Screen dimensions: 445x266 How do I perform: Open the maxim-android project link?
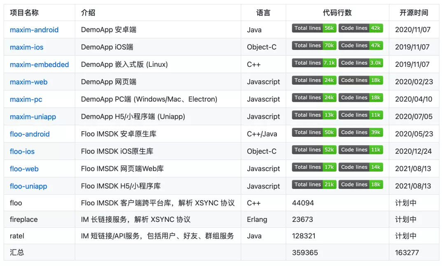[x=34, y=30]
